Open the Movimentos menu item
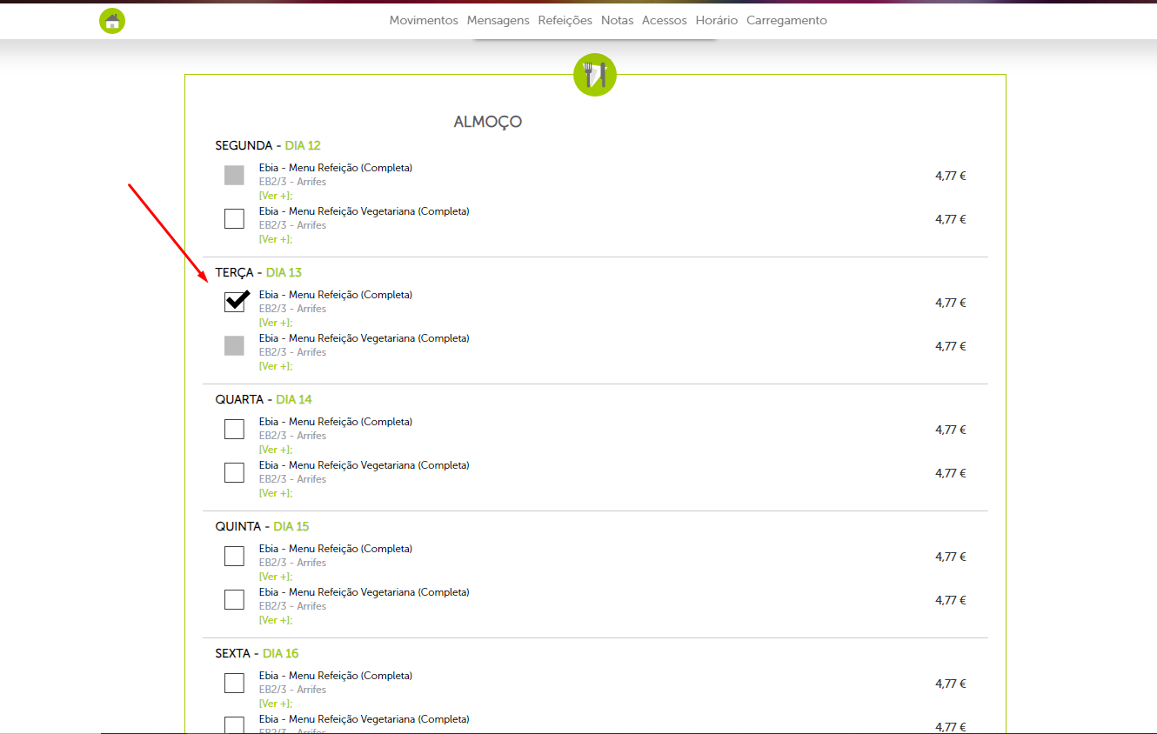Screen dimensions: 1157x734 pyautogui.click(x=424, y=20)
